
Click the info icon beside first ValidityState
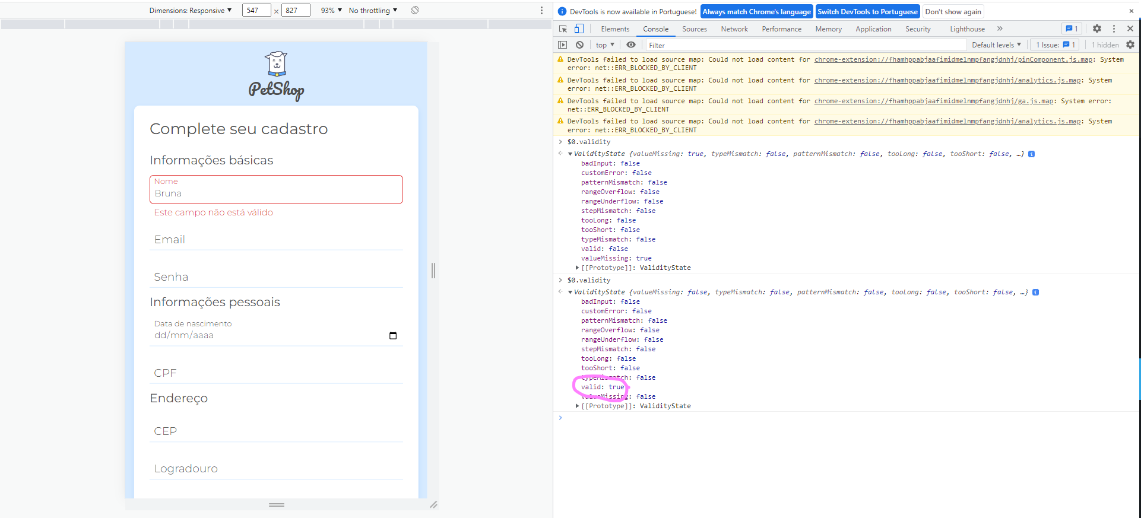[x=1032, y=154]
